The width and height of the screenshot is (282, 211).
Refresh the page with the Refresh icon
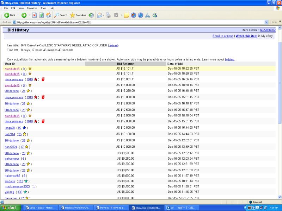[x=42, y=15]
